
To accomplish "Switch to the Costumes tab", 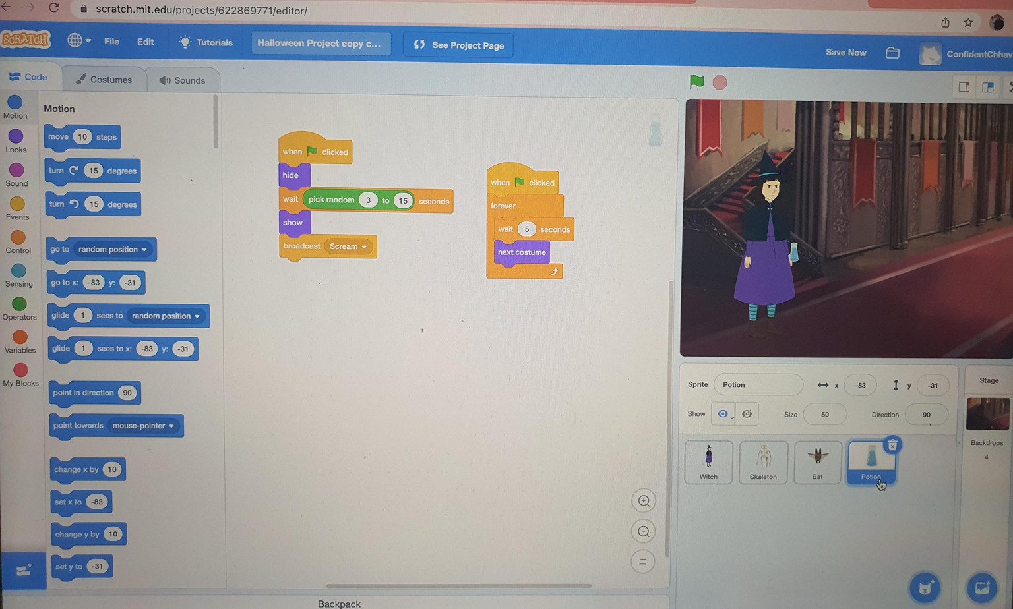I will click(x=103, y=80).
